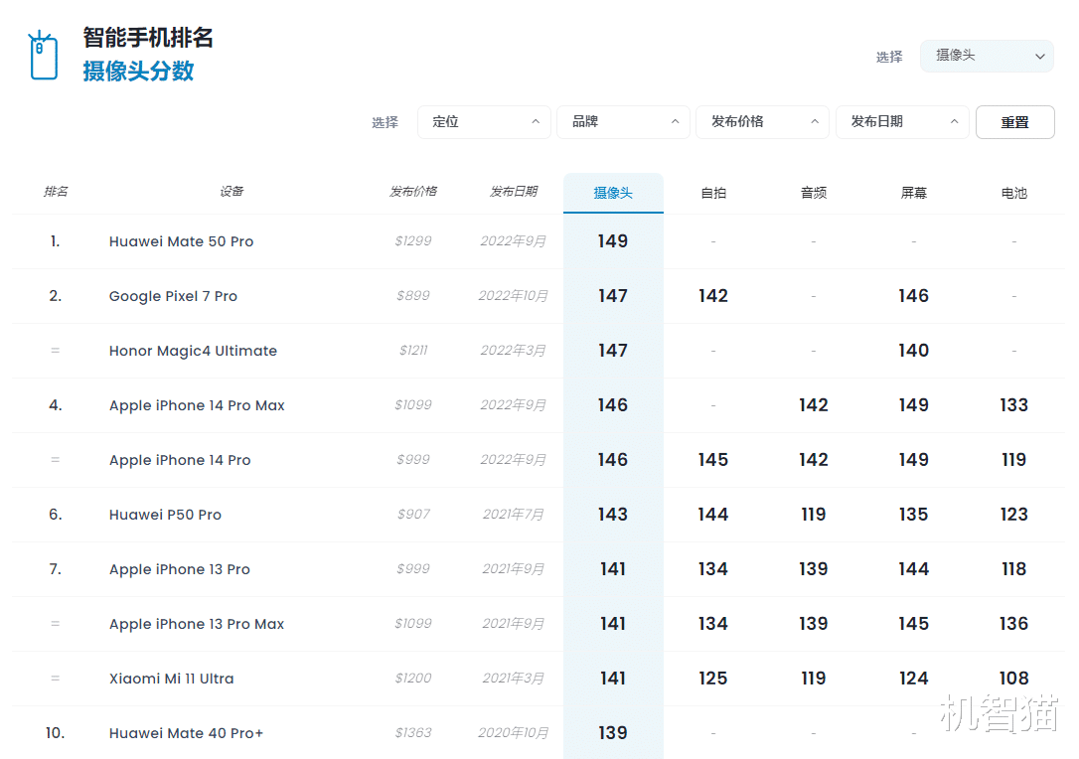Click the $1211 launch price cell
The width and height of the screenshot is (1079, 759).
coord(413,351)
